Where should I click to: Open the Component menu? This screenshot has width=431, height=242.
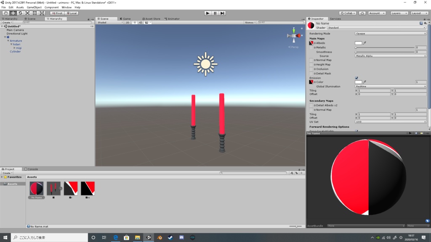51,8
